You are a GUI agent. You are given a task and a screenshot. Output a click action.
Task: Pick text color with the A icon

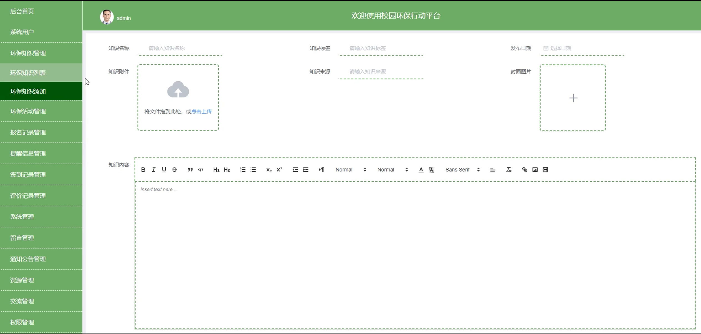point(421,170)
